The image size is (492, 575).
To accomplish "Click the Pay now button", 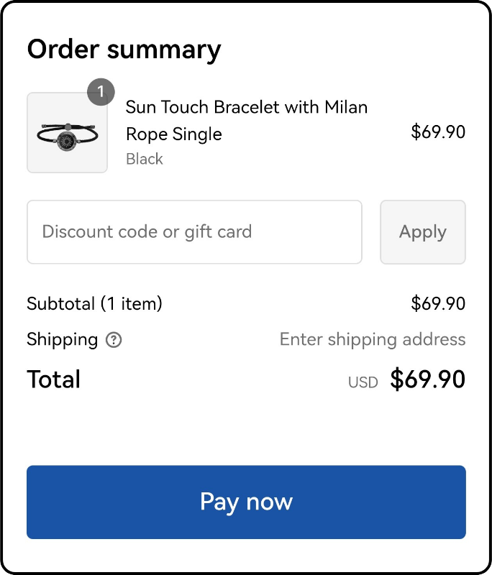I will 246,502.
